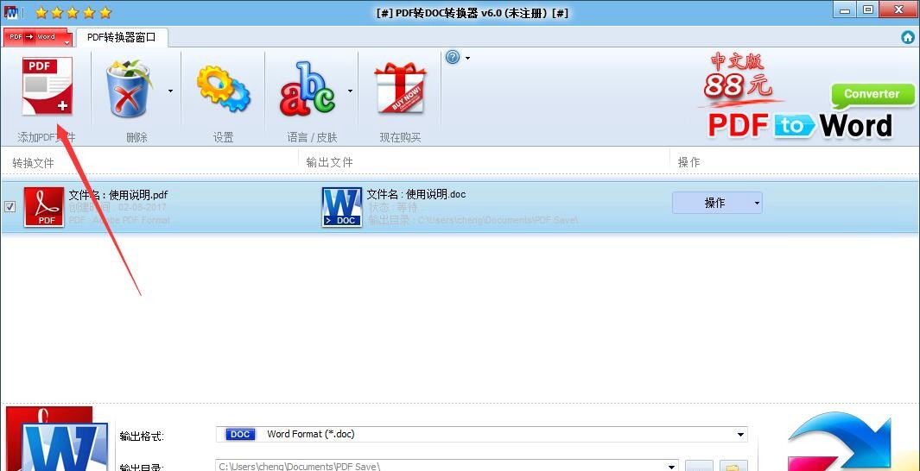Click the 输出格式 label
Image resolution: width=920 pixels, height=471 pixels.
142,436
